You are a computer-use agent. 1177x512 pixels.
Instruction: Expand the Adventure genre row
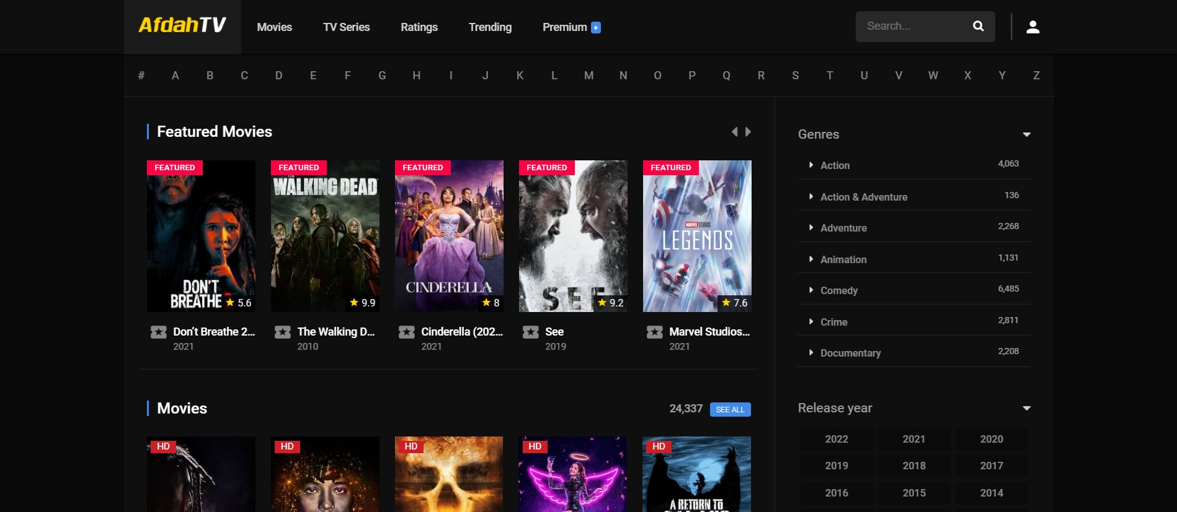(x=914, y=228)
